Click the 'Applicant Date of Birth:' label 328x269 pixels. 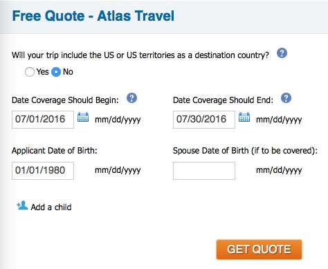point(55,151)
